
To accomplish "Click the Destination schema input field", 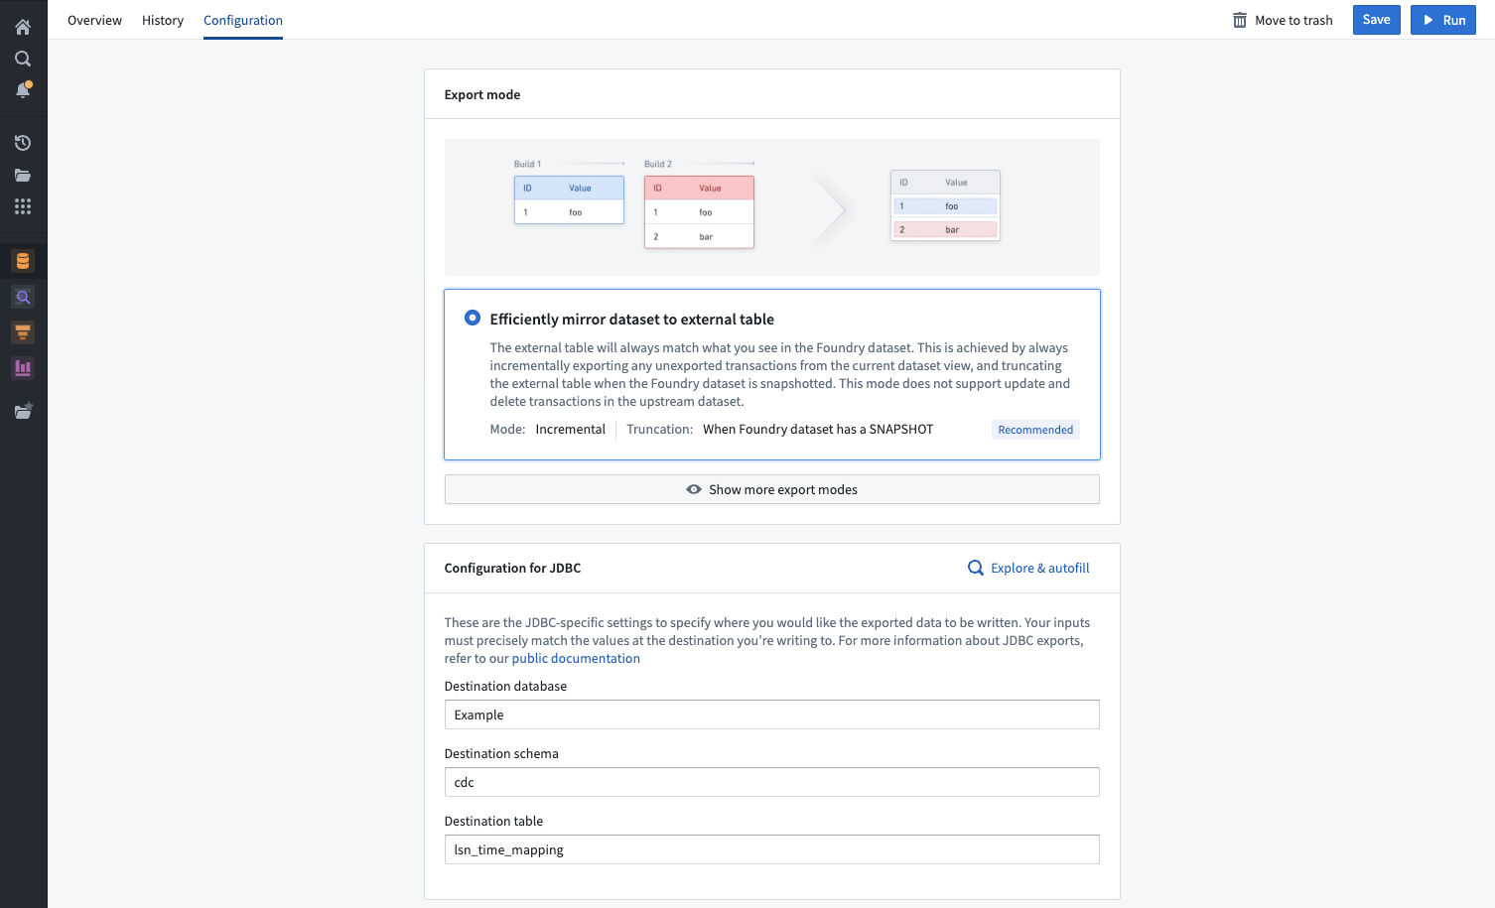I will coord(771,782).
